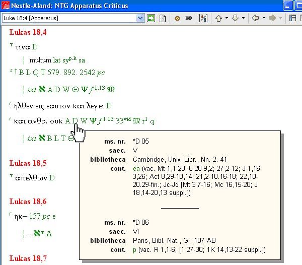Click the chain link icon

click(x=188, y=18)
